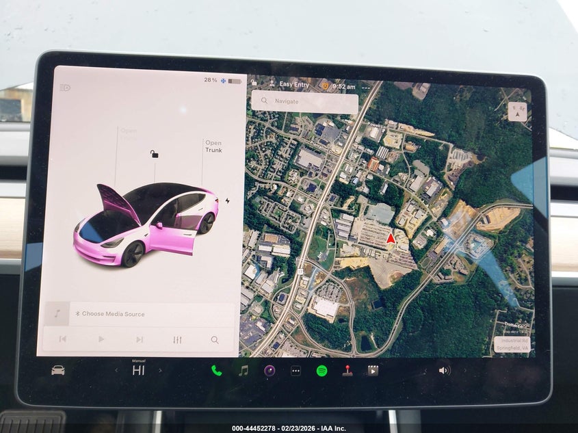Increase temperature with the right chevron
This screenshot has height=433, width=578.
point(161,371)
